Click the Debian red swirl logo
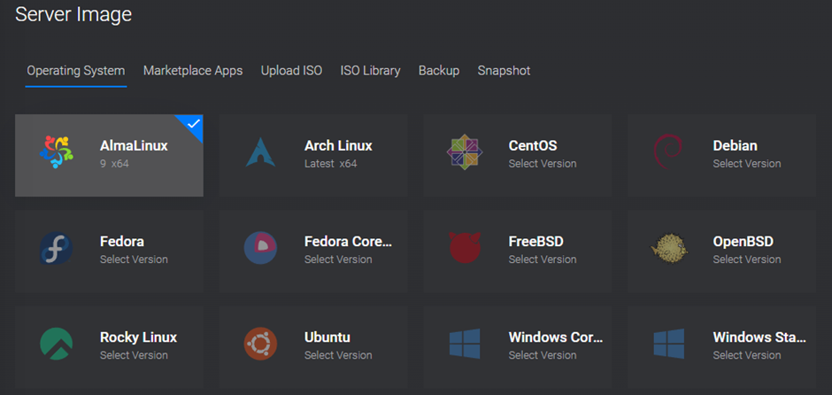 (668, 152)
